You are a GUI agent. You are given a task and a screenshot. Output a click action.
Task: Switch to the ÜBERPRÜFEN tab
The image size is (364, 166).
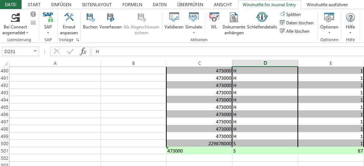[190, 5]
